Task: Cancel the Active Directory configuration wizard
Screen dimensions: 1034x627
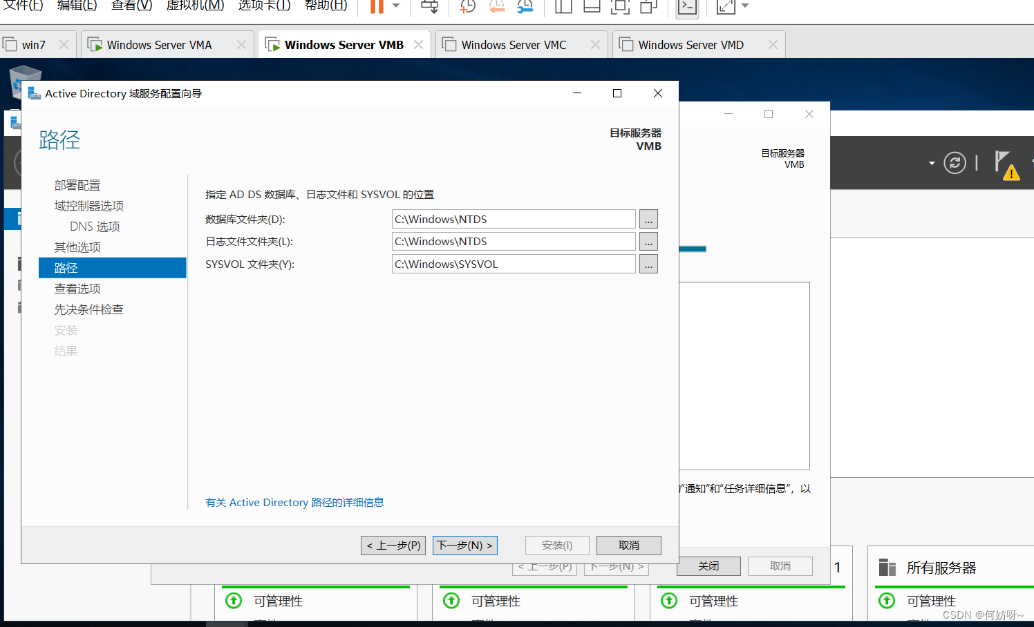Action: tap(629, 546)
